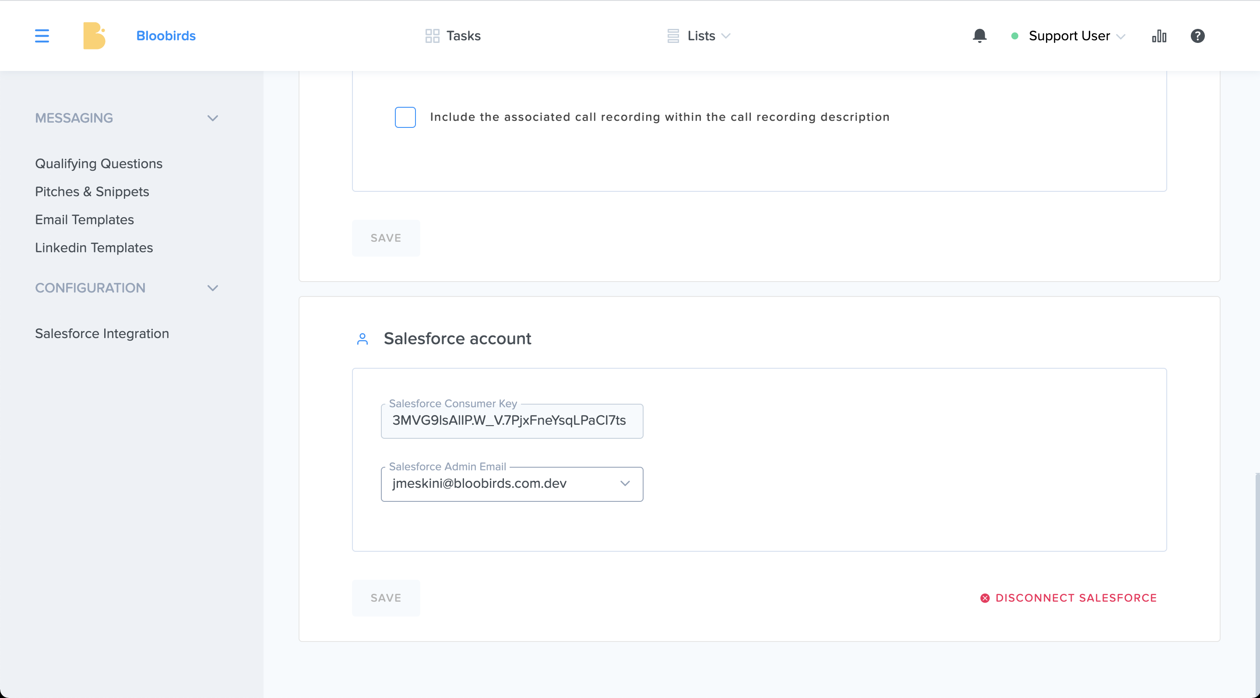Click the yellow Bloobirds logo
Screen dimensions: 1260x698
pyautogui.click(x=95, y=36)
